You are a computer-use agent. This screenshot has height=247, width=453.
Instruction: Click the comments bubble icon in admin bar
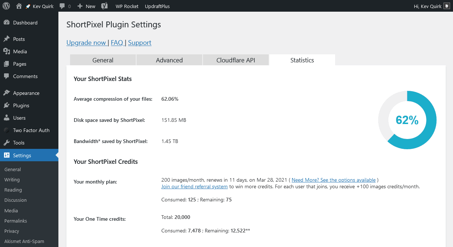point(62,6)
